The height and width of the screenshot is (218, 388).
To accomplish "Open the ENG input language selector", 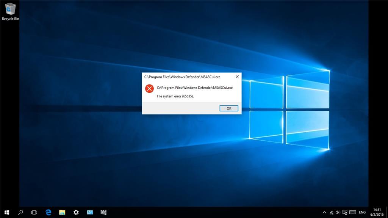I will click(362, 212).
